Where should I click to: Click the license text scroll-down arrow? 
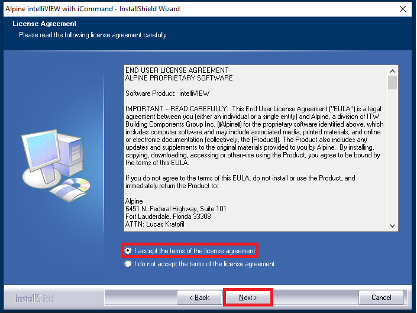point(392,226)
